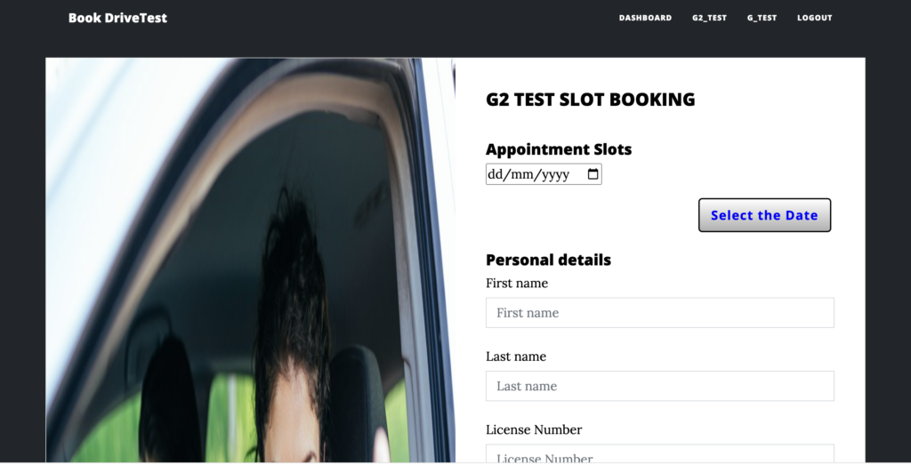Click the Book DriveTest brand logo

pyautogui.click(x=117, y=18)
